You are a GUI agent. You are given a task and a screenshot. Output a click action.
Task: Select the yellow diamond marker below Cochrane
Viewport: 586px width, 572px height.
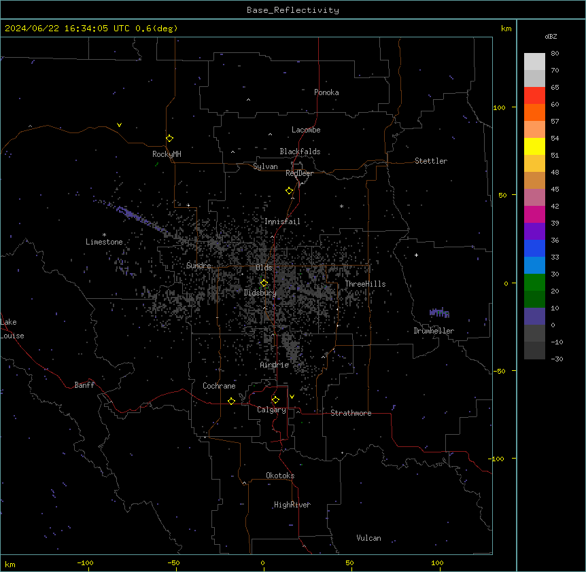(231, 401)
